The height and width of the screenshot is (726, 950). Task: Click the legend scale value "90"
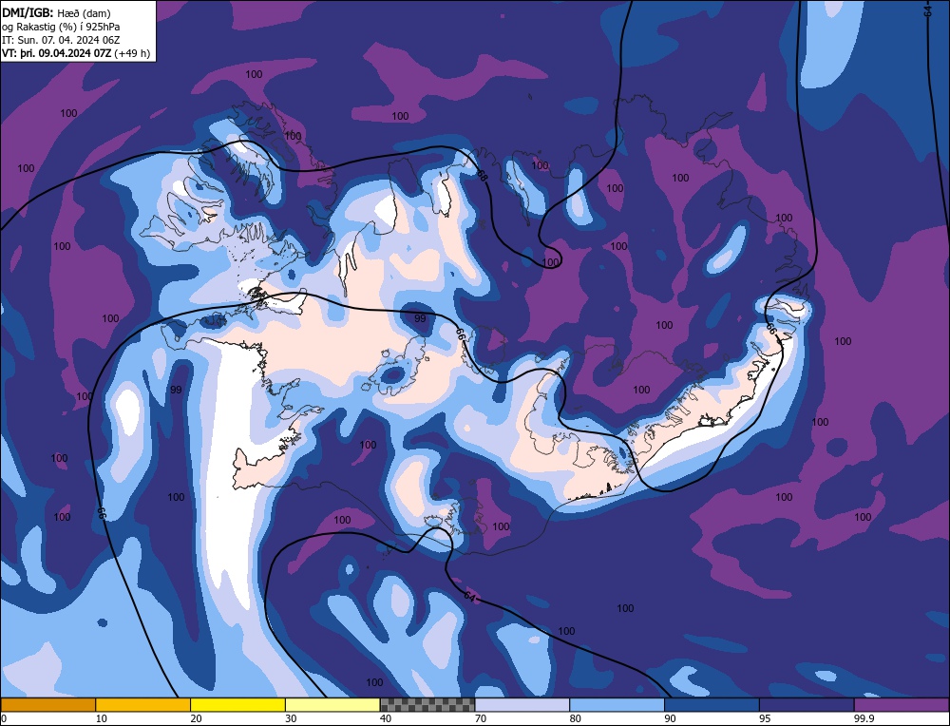pos(670,718)
